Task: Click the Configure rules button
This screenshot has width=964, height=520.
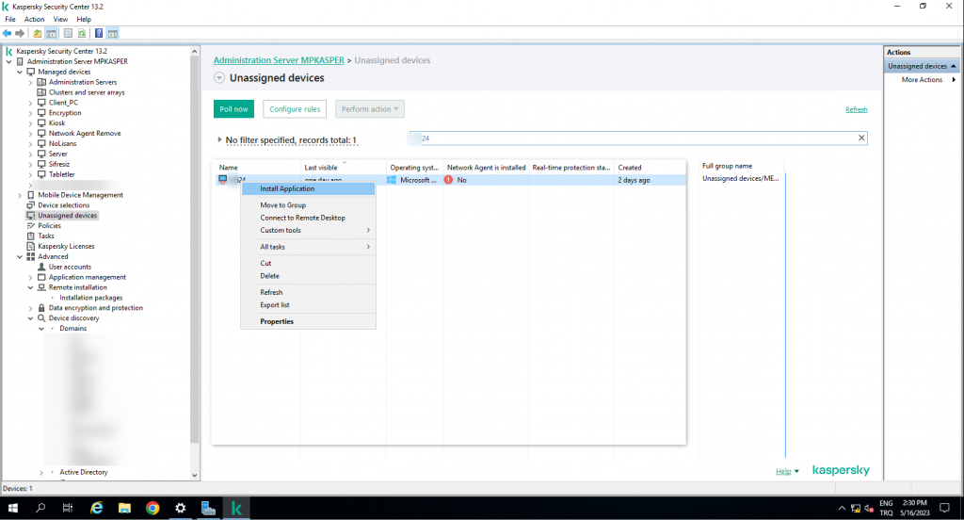Action: click(x=295, y=109)
